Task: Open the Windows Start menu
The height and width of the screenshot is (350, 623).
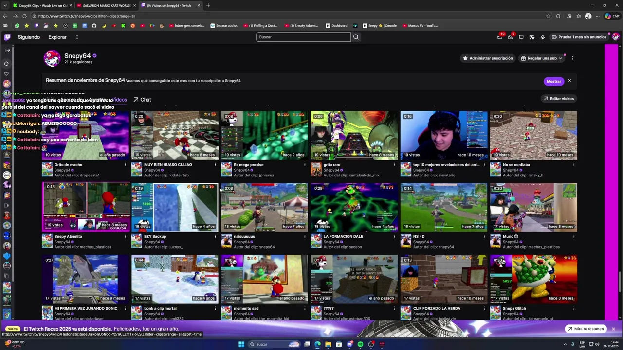Action: point(241,344)
